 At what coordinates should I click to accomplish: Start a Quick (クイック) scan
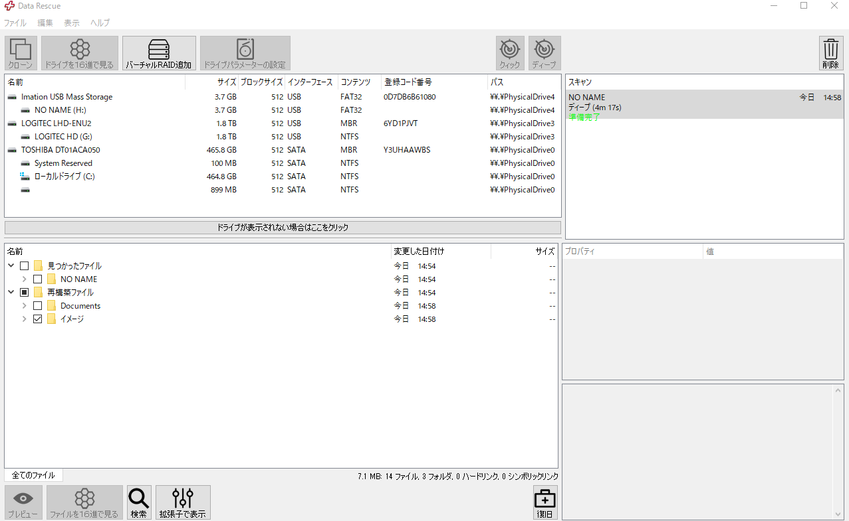[510, 53]
